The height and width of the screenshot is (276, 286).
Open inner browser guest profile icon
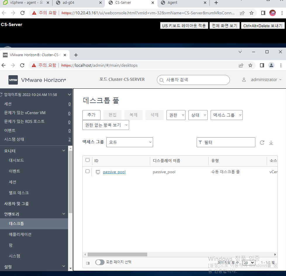click(x=271, y=65)
